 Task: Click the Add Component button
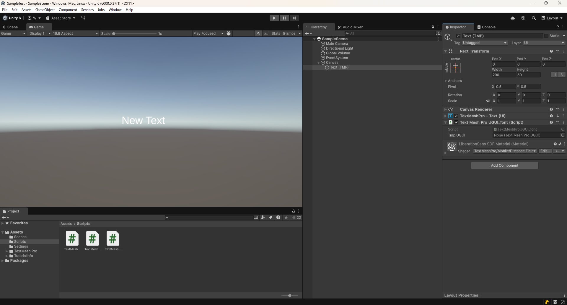tap(504, 165)
